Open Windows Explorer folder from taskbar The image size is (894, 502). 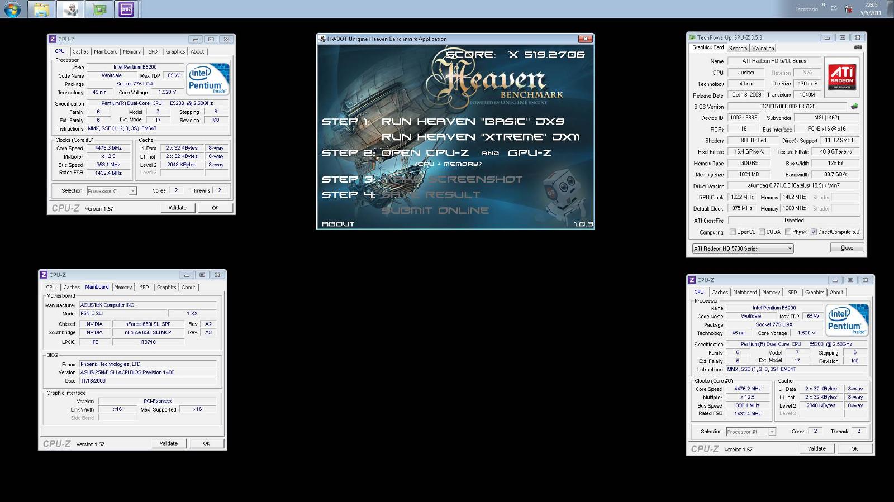pos(41,9)
